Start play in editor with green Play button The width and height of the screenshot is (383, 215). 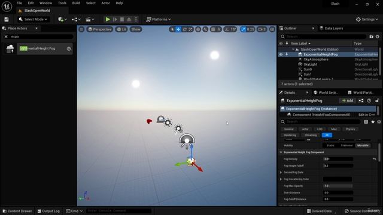point(108,19)
